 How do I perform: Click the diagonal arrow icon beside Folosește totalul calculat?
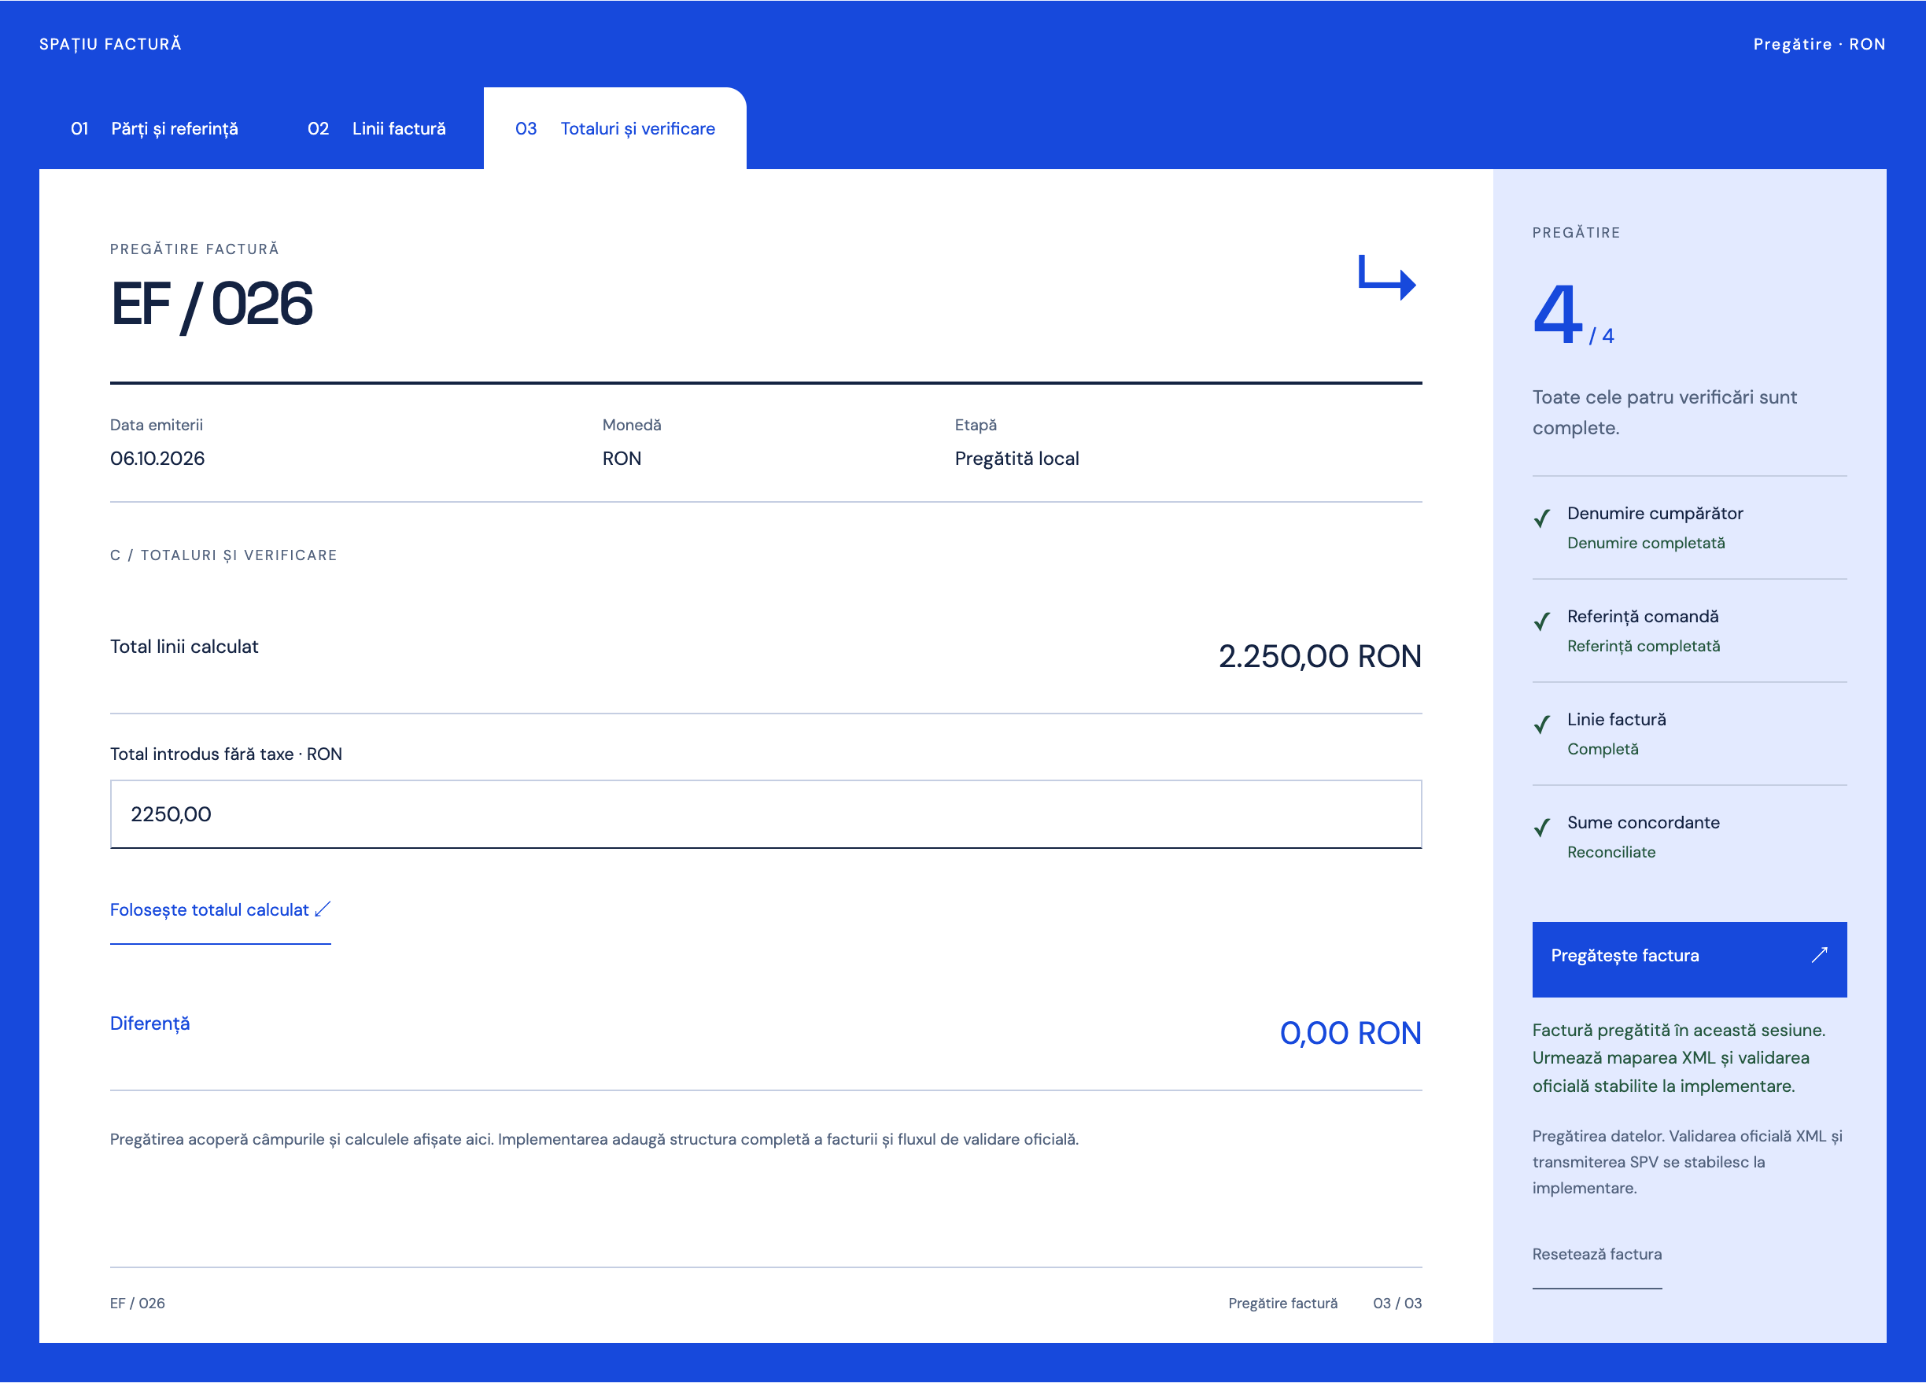(323, 909)
